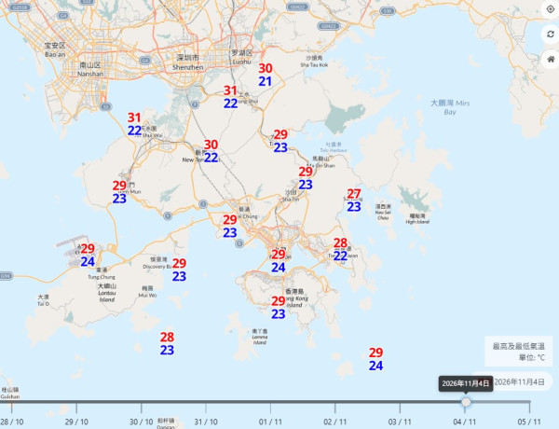
Task: Click the 31/22 temperature marker near Tin Shui Wai
Action: tap(134, 124)
